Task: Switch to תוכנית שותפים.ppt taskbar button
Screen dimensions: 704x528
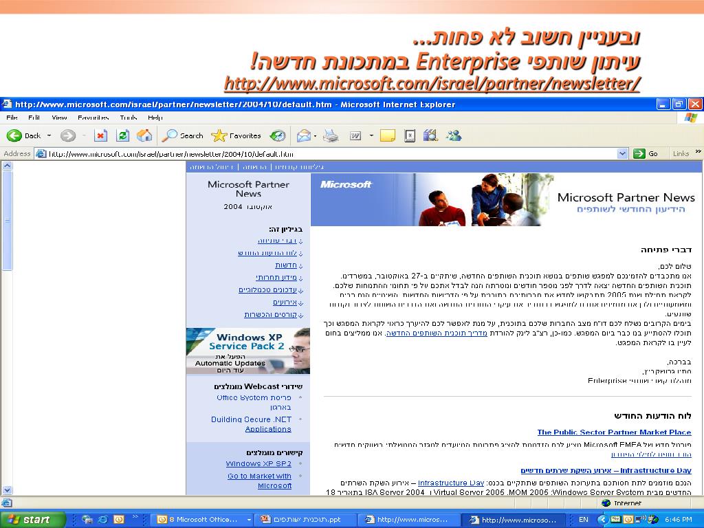Action: (x=305, y=520)
